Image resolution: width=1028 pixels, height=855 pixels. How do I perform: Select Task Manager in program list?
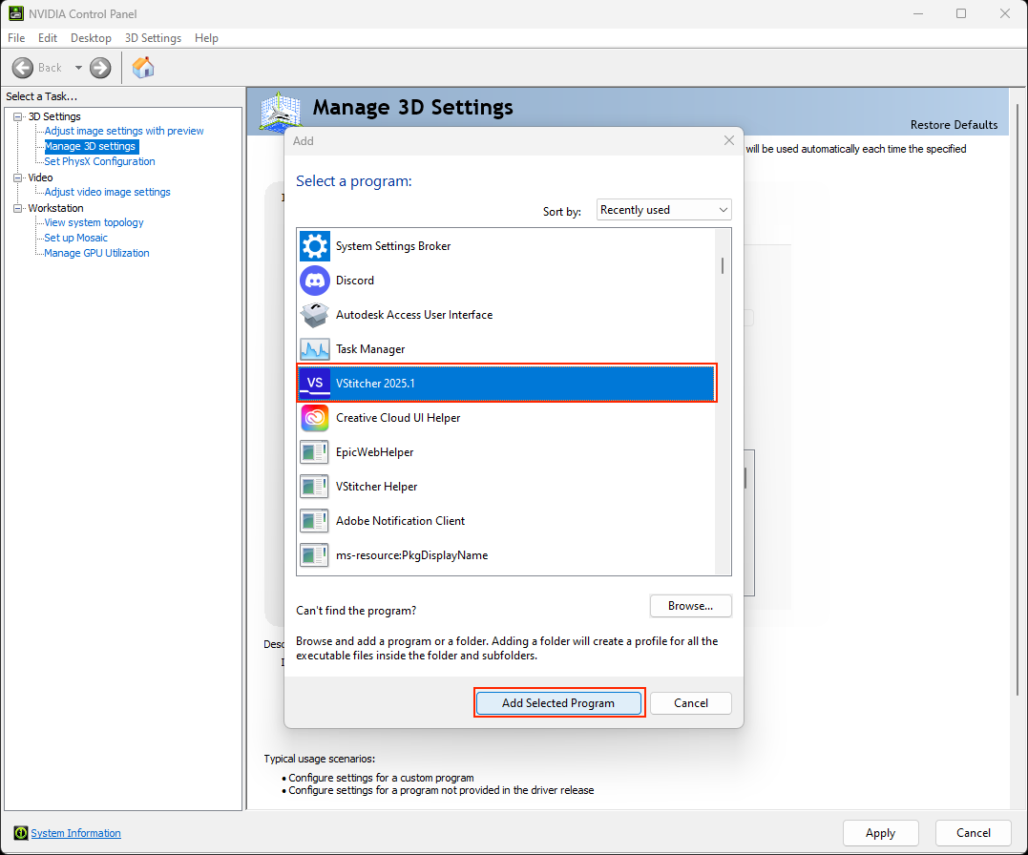click(x=506, y=349)
